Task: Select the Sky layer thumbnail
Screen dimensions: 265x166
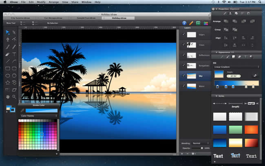Action: (x=191, y=76)
